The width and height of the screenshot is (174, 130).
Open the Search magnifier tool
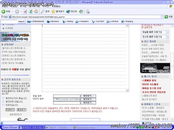(x=42, y=11)
